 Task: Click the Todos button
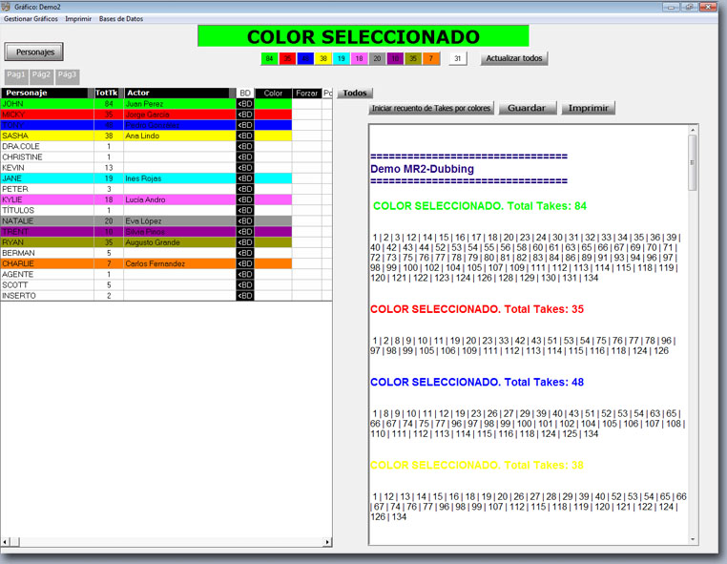355,93
